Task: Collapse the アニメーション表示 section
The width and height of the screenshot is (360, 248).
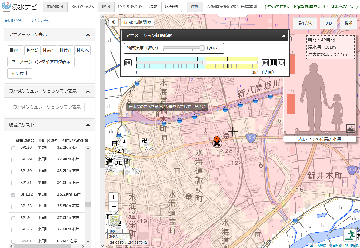Action: point(88,35)
